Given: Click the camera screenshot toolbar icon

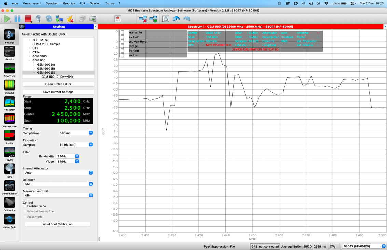Looking at the screenshot, I should point(93,19).
